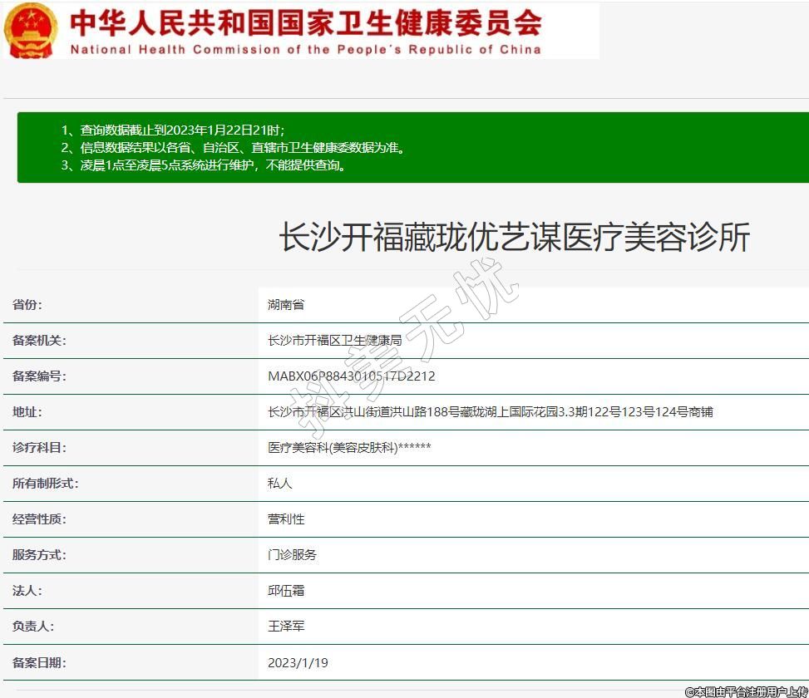This screenshot has height=698, width=809.
Task: Click the English National Health Commission subtitle
Action: click(x=305, y=50)
